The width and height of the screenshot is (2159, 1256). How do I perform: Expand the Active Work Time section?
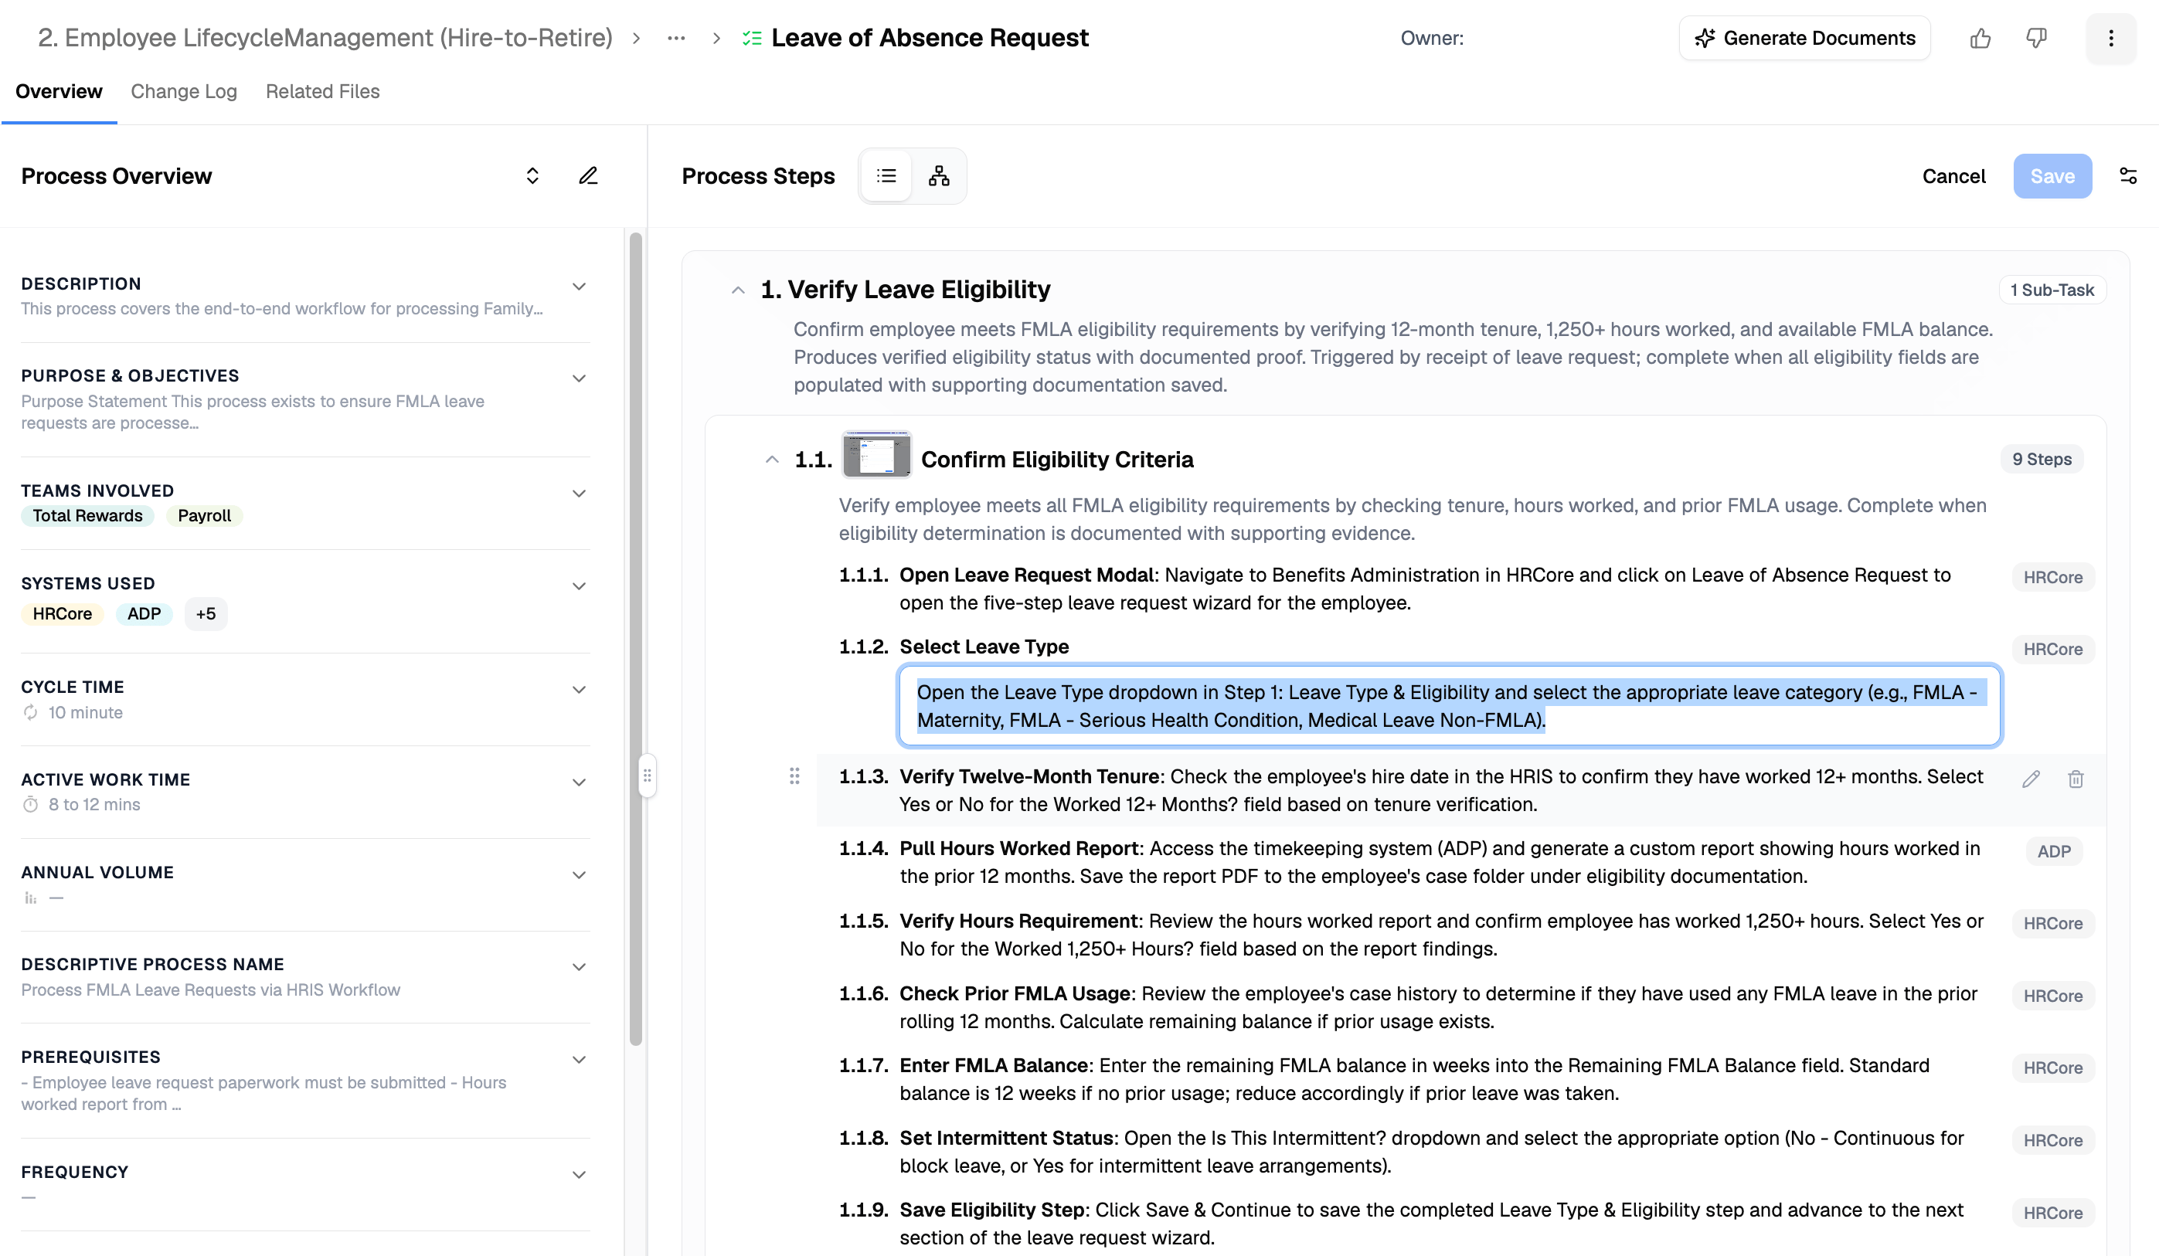point(580,782)
